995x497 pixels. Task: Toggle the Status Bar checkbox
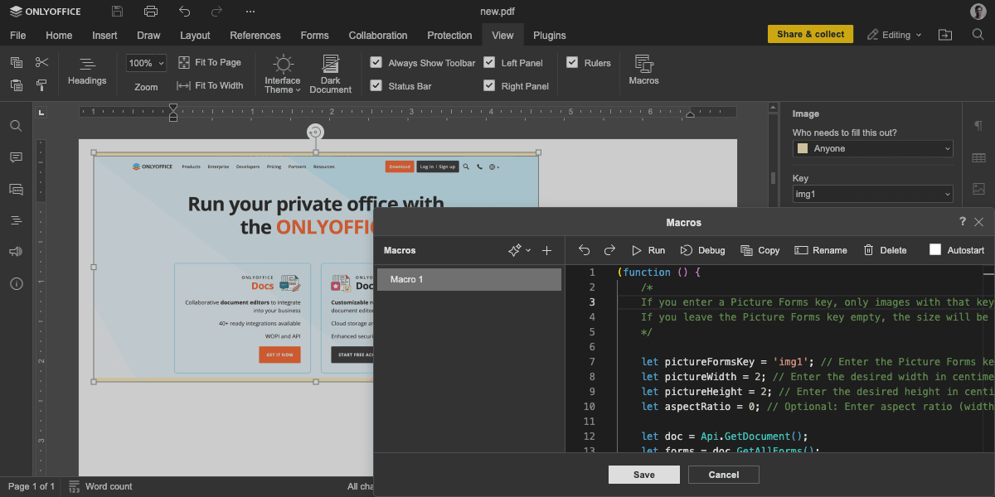pyautogui.click(x=376, y=85)
